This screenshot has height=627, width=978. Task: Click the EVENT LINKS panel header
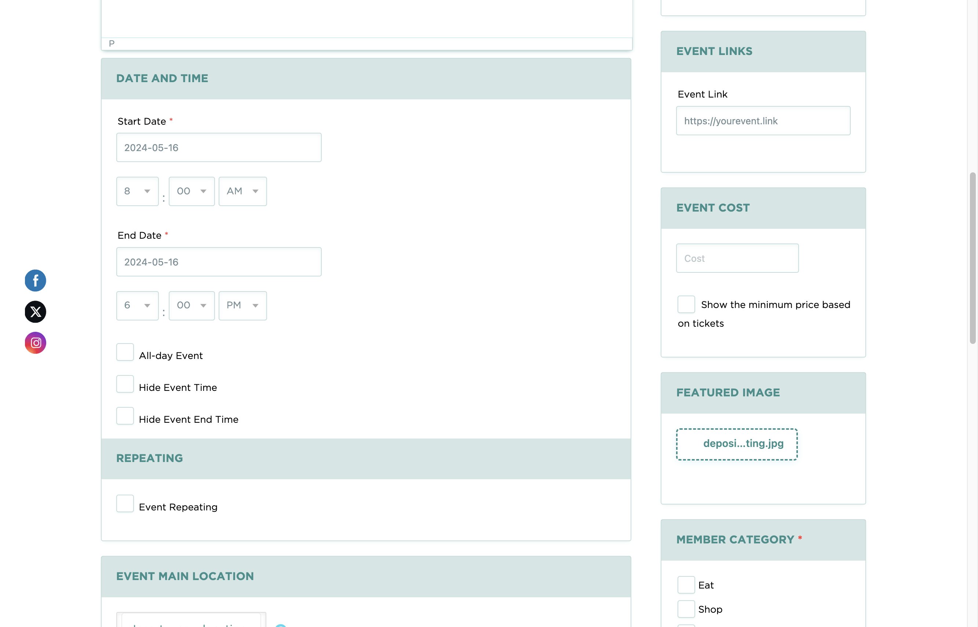click(763, 52)
